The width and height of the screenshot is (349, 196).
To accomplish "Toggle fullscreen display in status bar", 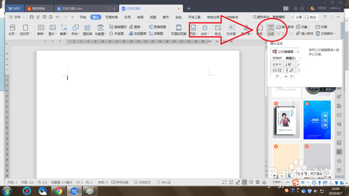I will (224, 182).
